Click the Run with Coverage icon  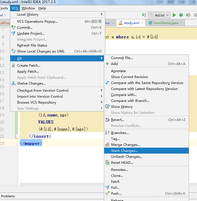(188, 15)
